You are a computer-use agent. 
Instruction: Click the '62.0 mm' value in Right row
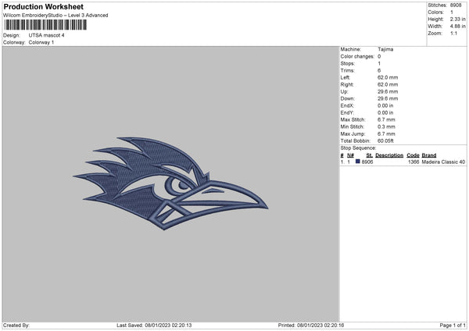(x=388, y=84)
